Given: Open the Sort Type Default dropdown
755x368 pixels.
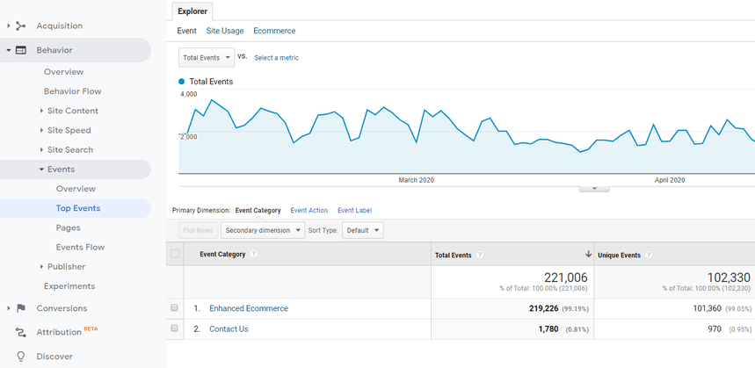Looking at the screenshot, I should [x=363, y=230].
